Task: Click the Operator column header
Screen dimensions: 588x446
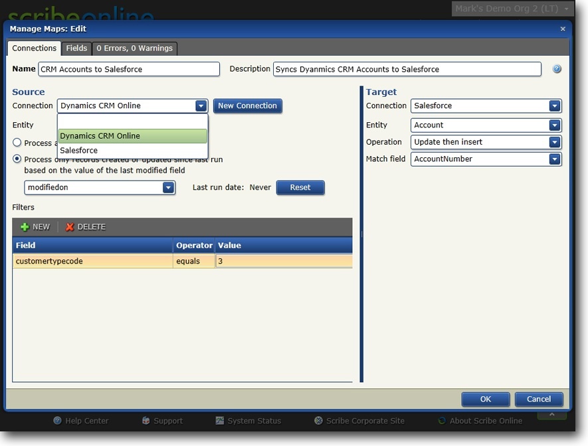Action: [x=194, y=246]
